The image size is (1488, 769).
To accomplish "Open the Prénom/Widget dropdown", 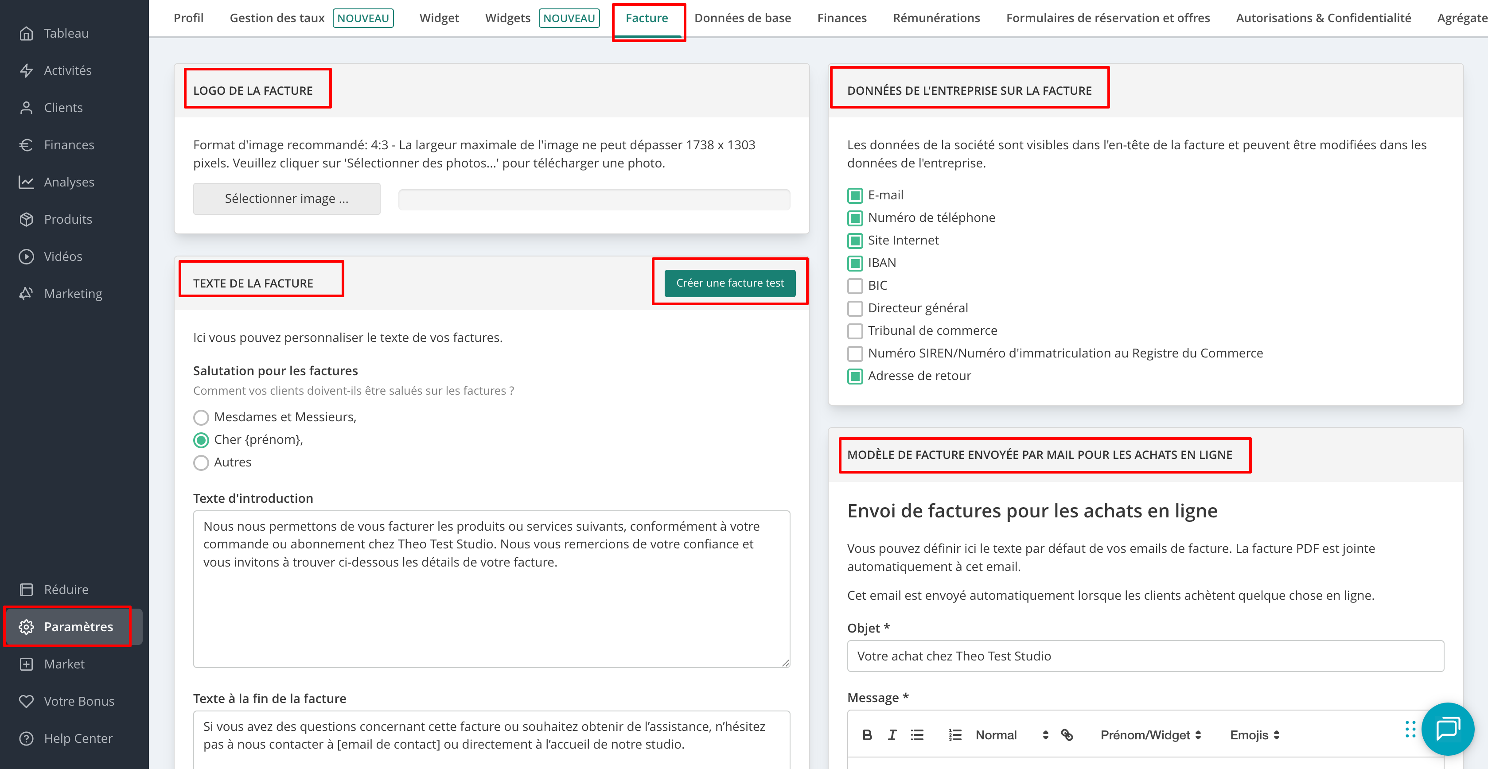I will pyautogui.click(x=1151, y=735).
